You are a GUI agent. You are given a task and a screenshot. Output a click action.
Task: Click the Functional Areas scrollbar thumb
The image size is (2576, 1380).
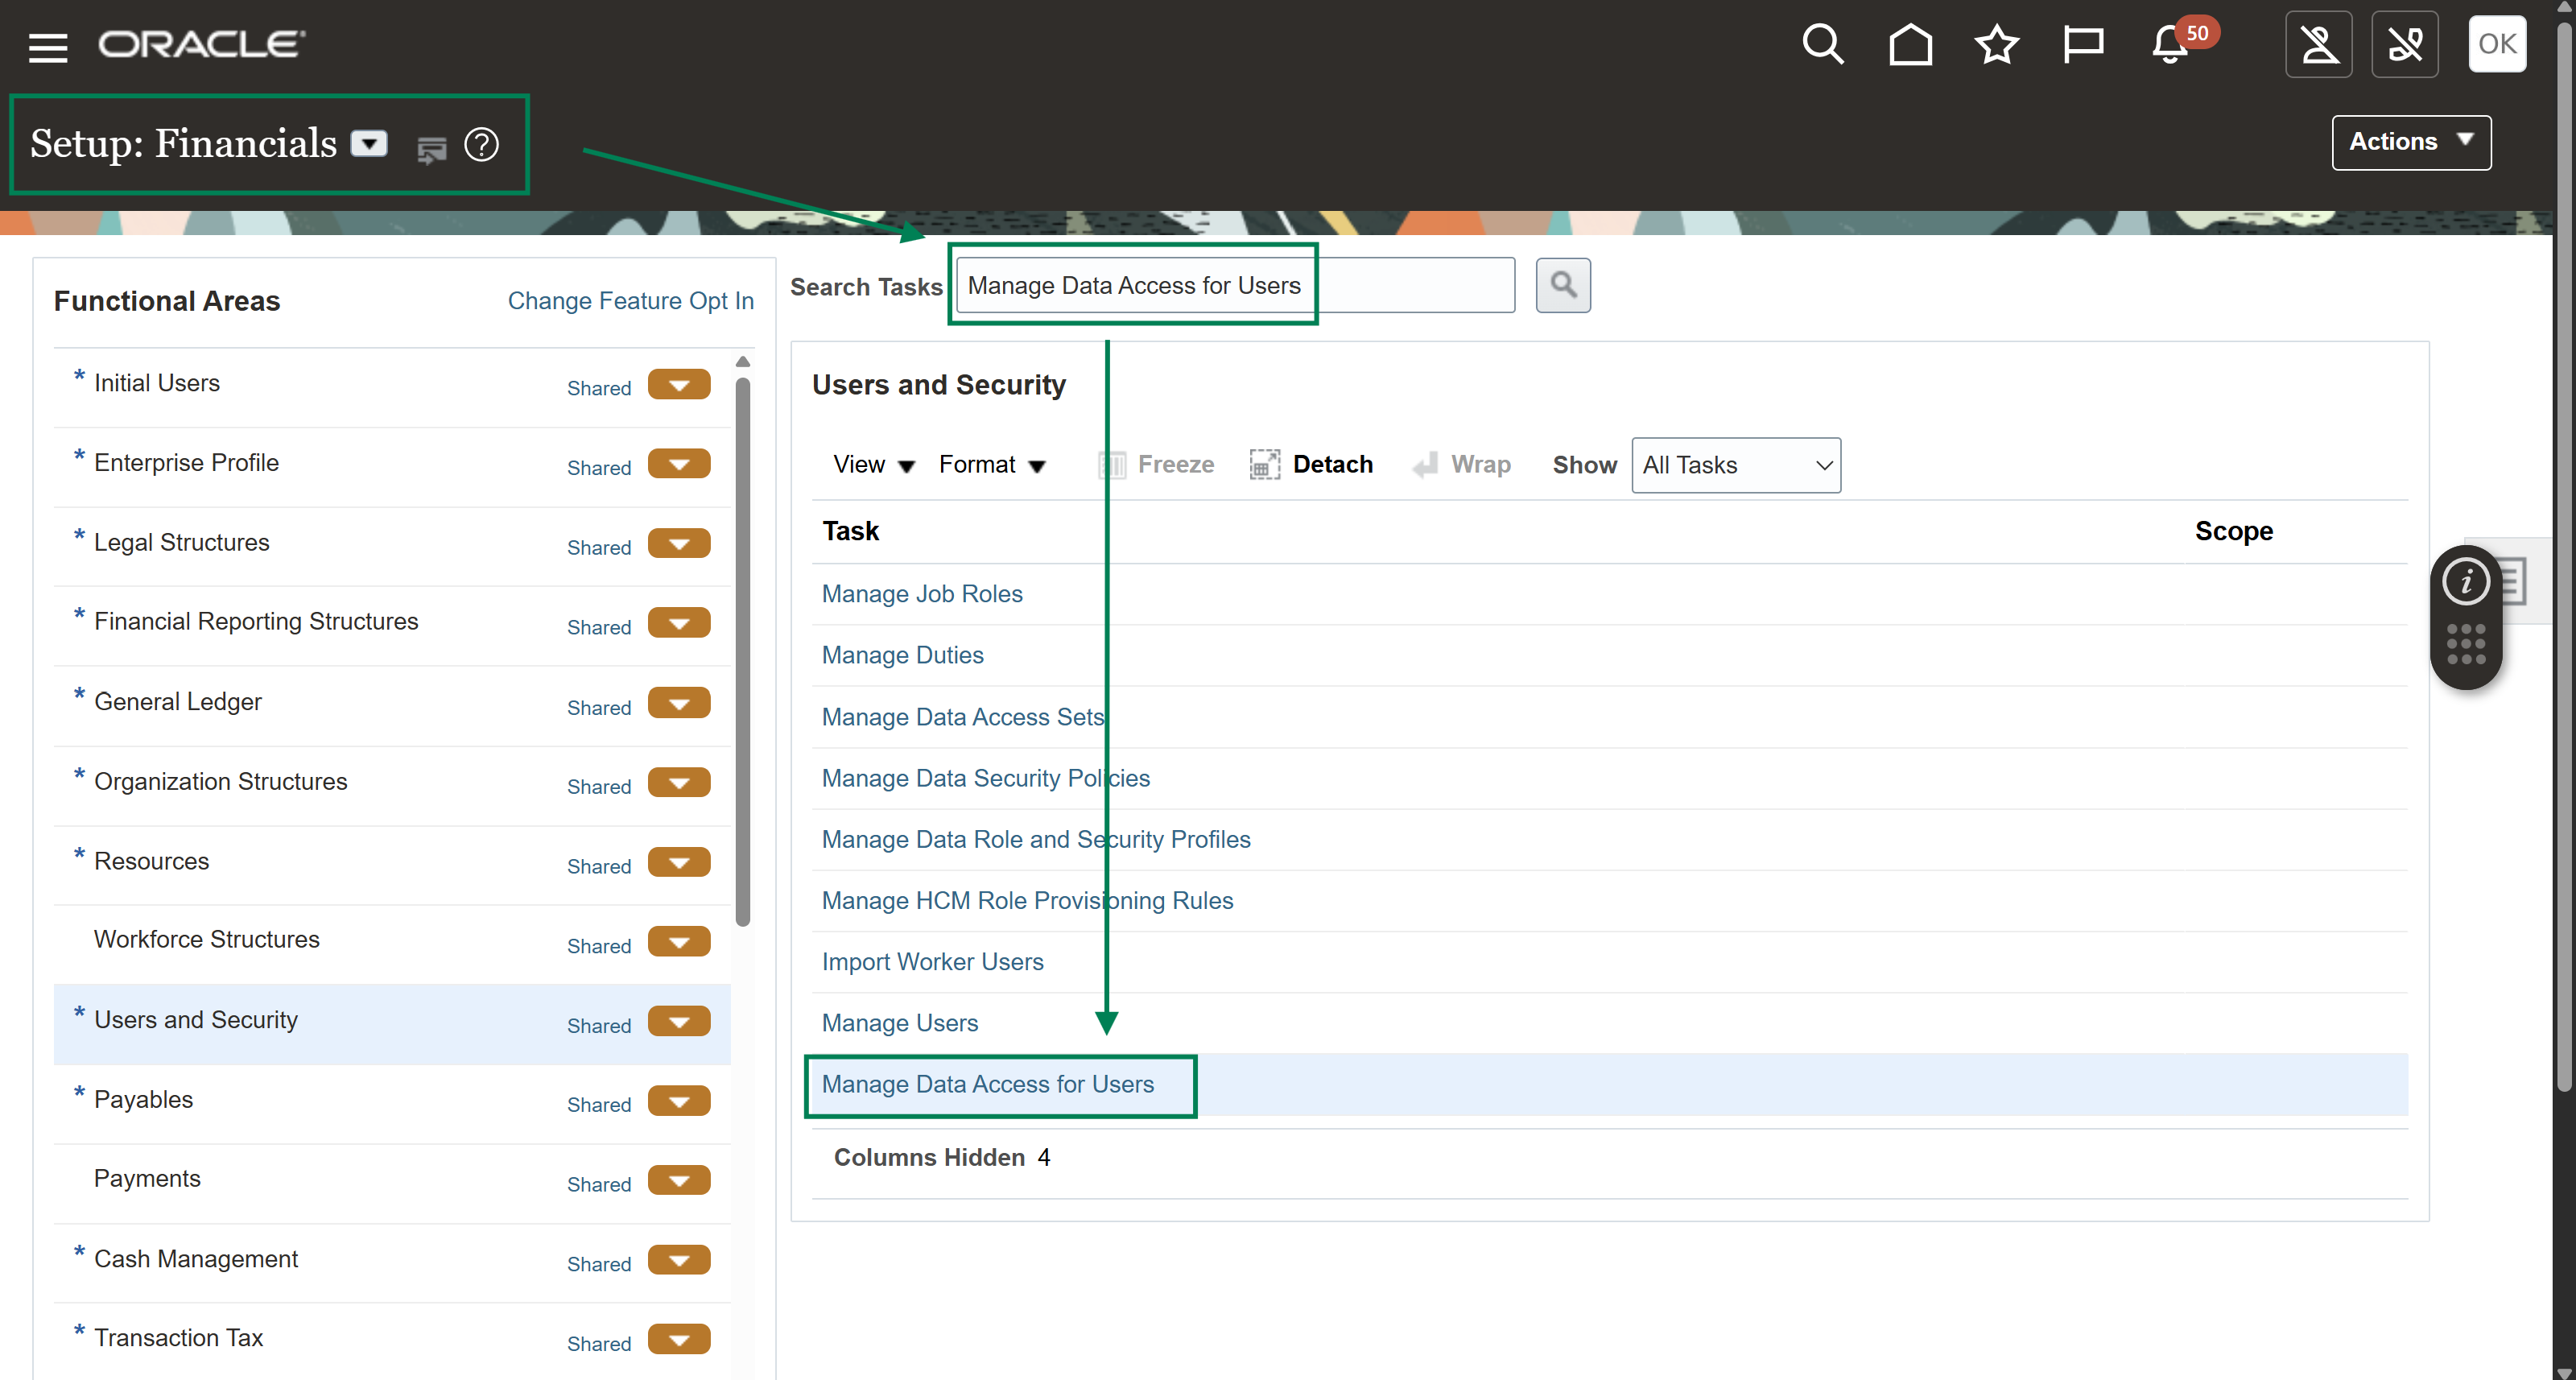click(742, 651)
